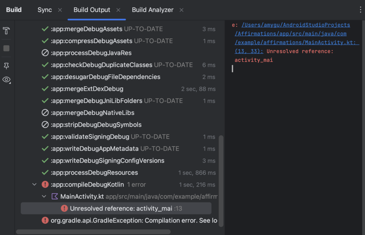This screenshot has height=235, width=365.
Task: Click the error icon beside GradleException
Action: (45, 220)
